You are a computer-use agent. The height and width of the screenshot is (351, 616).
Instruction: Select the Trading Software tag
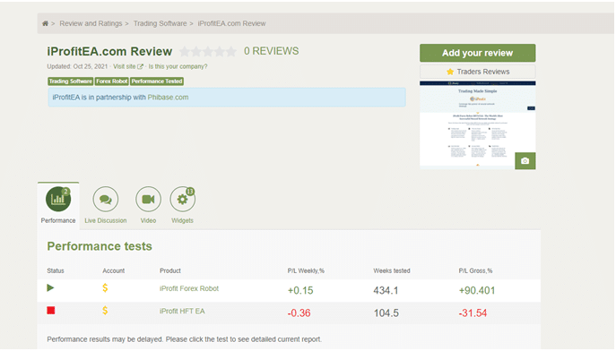[x=70, y=81]
